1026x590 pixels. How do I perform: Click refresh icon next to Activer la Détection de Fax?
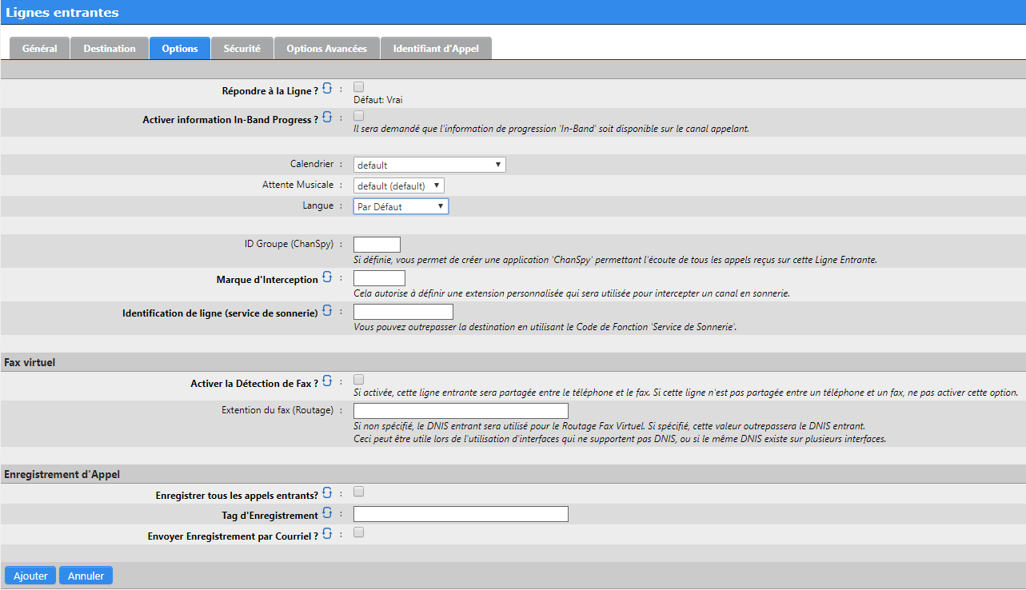(327, 381)
